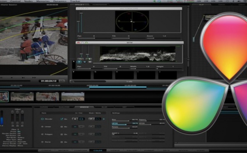This screenshot has width=247, height=153.
Task: Switch to the COLOR page button
Action: click(x=98, y=151)
